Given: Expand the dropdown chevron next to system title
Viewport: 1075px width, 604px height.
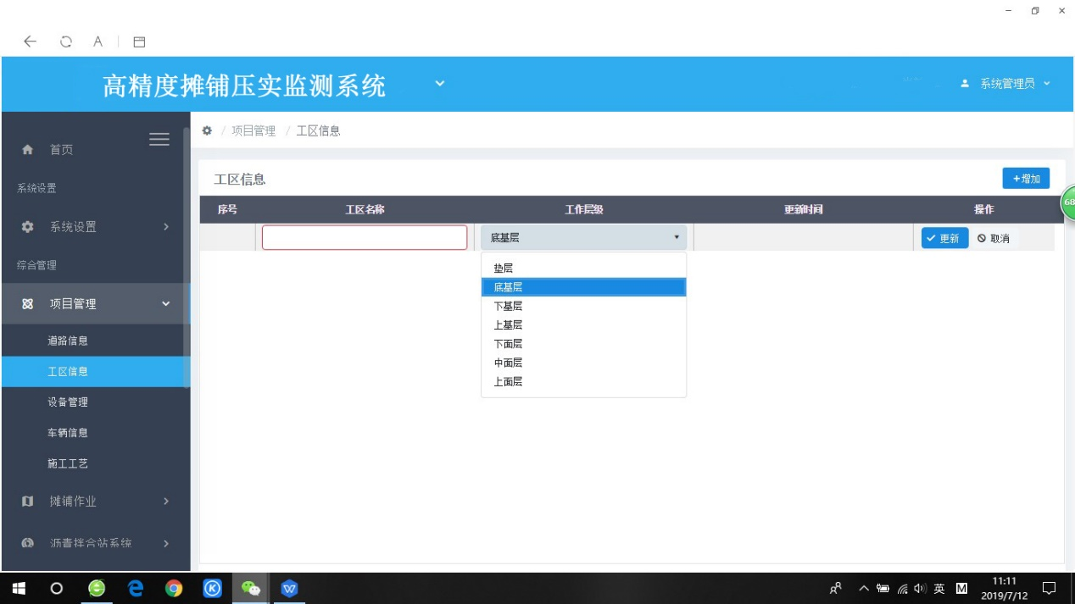Looking at the screenshot, I should coord(439,83).
